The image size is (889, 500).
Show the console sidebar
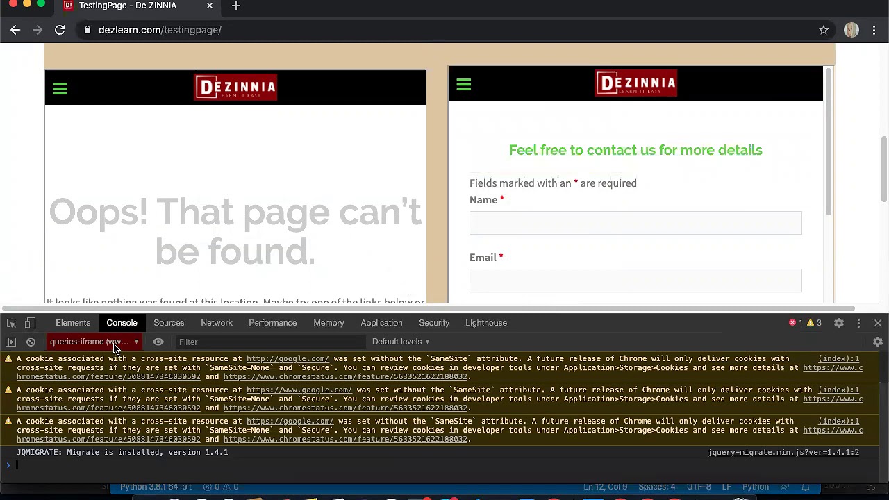(10, 342)
